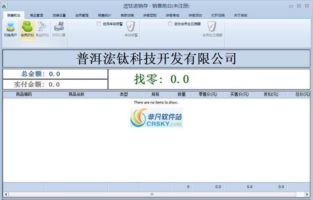
Task: Open the 关于系统 tab
Action: tap(240, 15)
